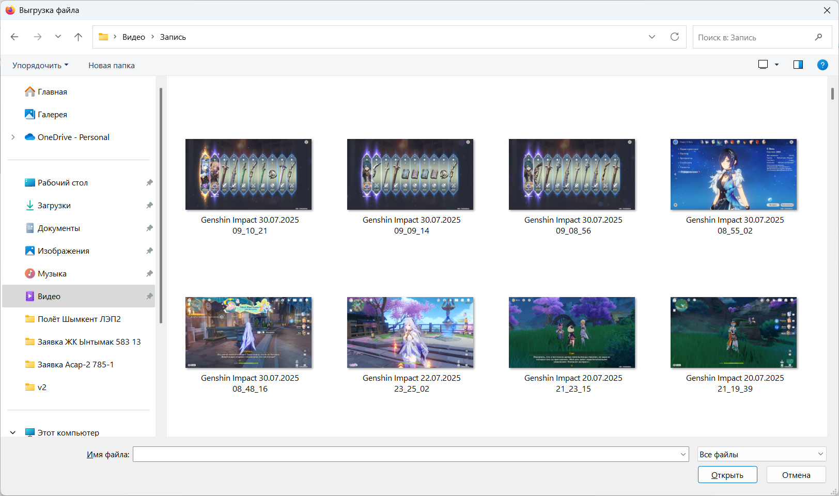Open recent locations chevron next to forward arrow

(x=58, y=37)
